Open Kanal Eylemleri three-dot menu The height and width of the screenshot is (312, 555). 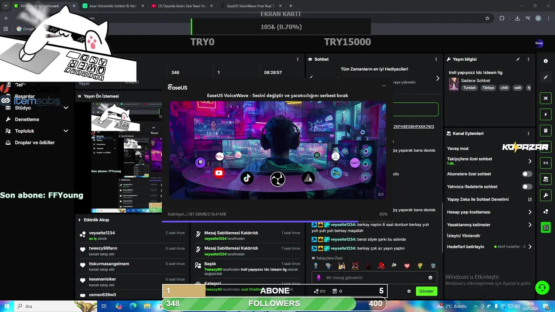[528, 133]
